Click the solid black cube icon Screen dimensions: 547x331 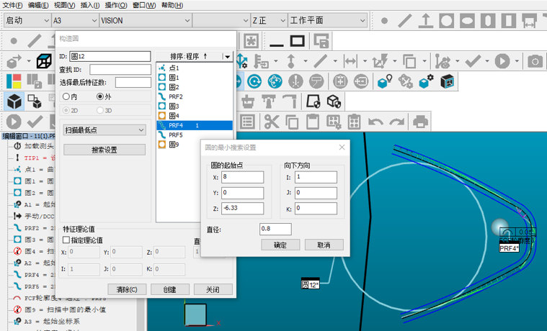coord(14,101)
